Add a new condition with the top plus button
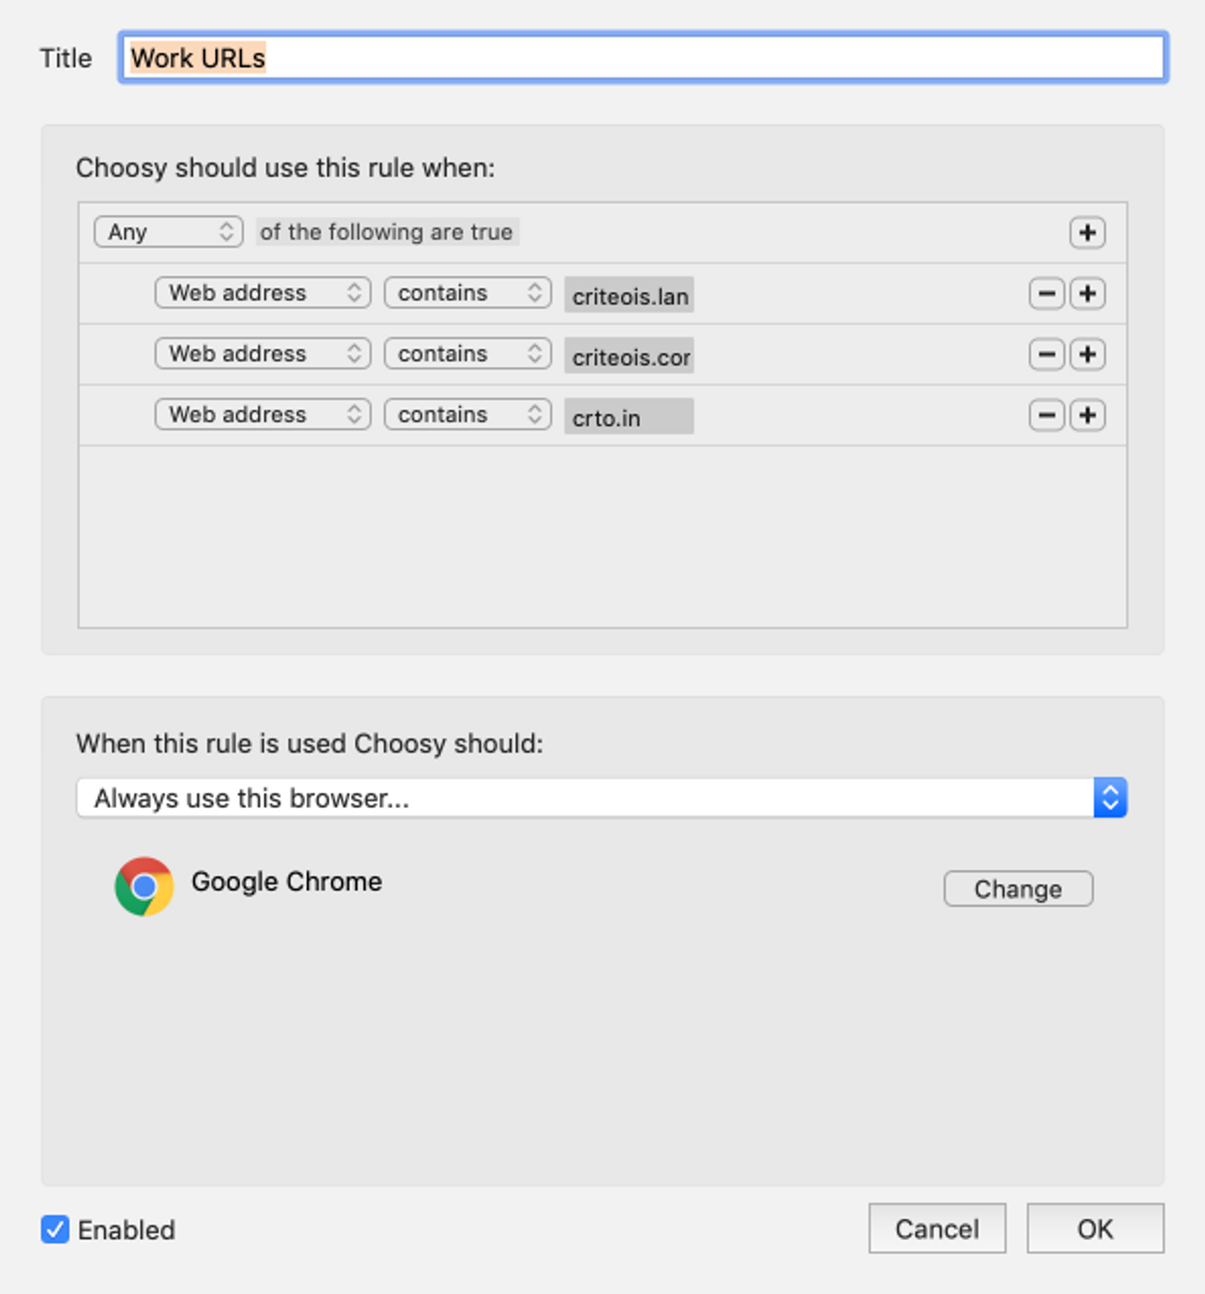This screenshot has height=1294, width=1205. coord(1086,233)
